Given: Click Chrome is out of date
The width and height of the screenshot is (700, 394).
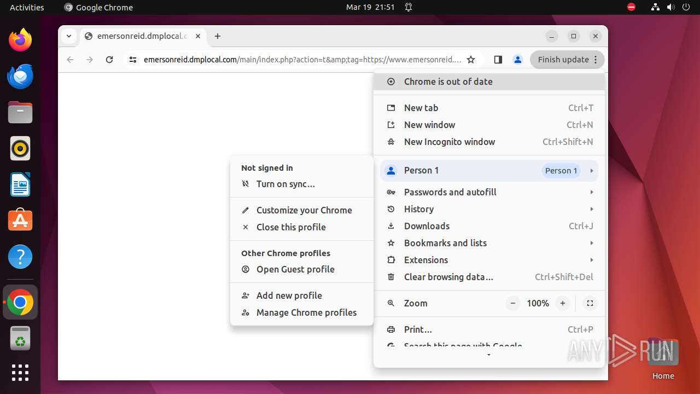Looking at the screenshot, I should coord(489,82).
